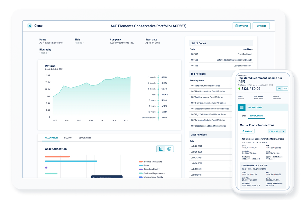Click the 5.23% return value
Image resolution: width=301 pixels, height=200 pixels.
pyautogui.click(x=164, y=89)
